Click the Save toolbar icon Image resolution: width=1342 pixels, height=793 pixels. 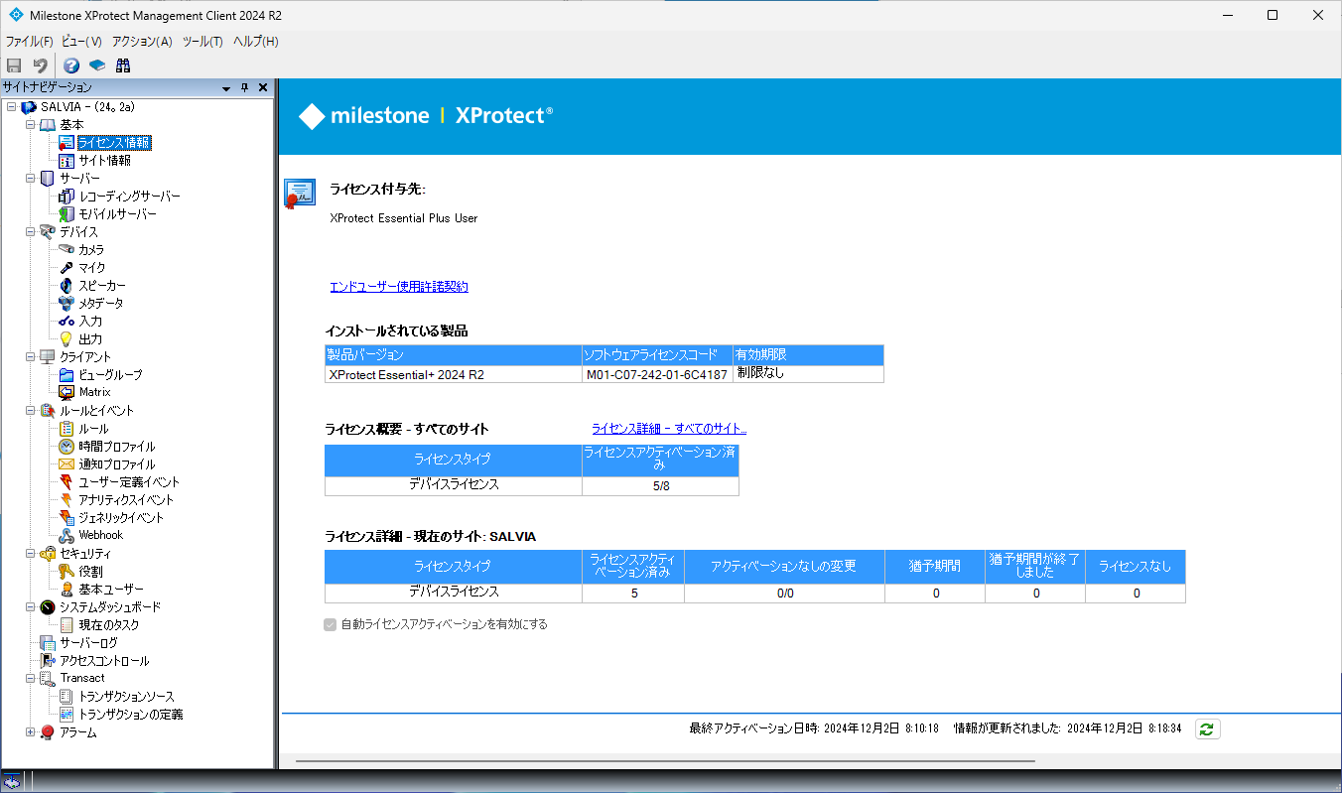pos(14,66)
